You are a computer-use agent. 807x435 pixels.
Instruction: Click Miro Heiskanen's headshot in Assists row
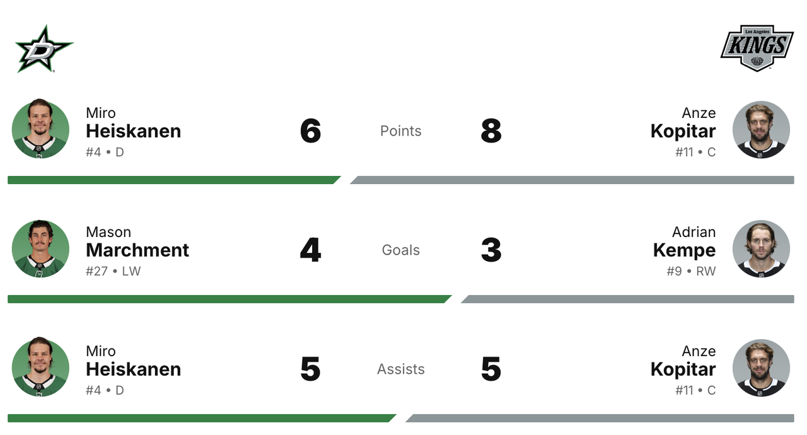[x=40, y=368]
